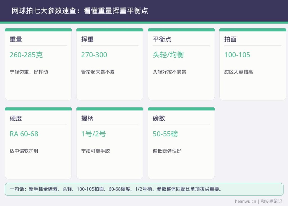
Task: Select the 平衡点 card heading
Action: click(162, 39)
